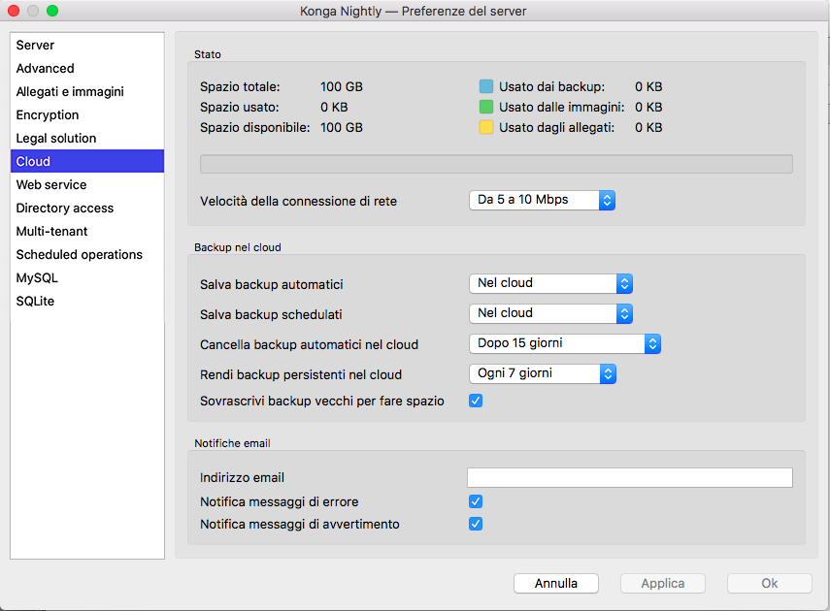The width and height of the screenshot is (830, 611).
Task: Switch to the Encryption preferences section
Action: pos(48,115)
